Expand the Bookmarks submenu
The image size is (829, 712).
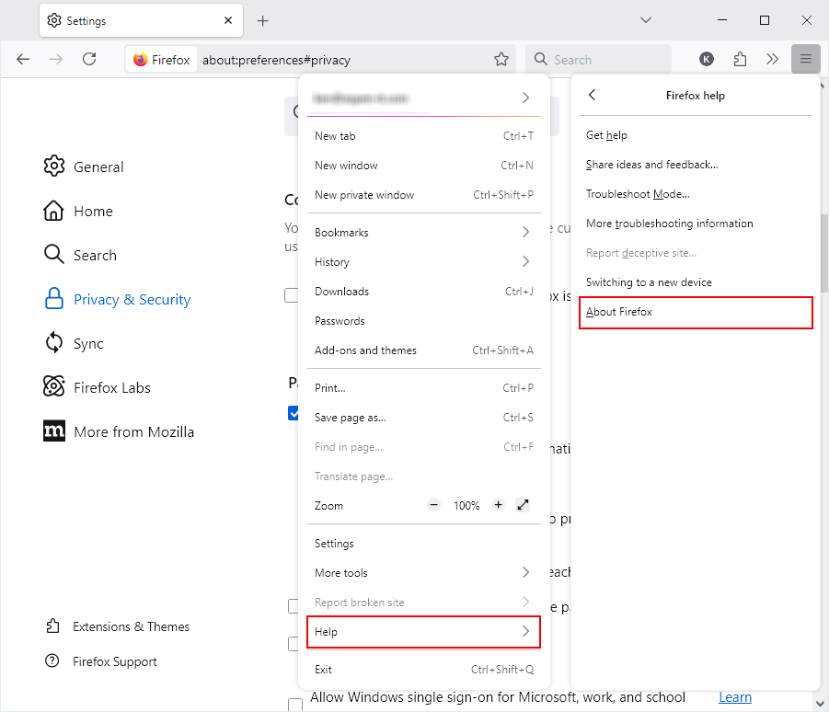423,232
